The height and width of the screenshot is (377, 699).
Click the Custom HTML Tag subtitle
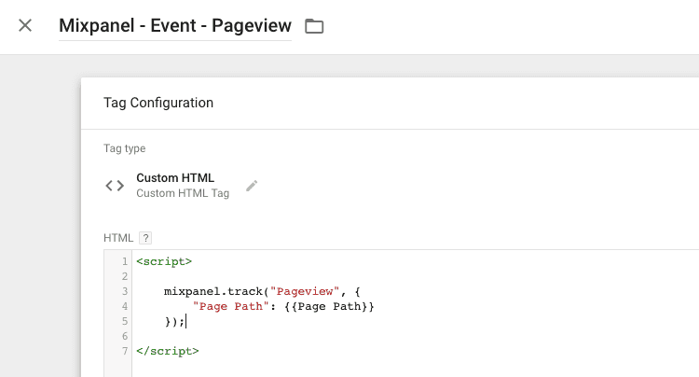tap(183, 193)
